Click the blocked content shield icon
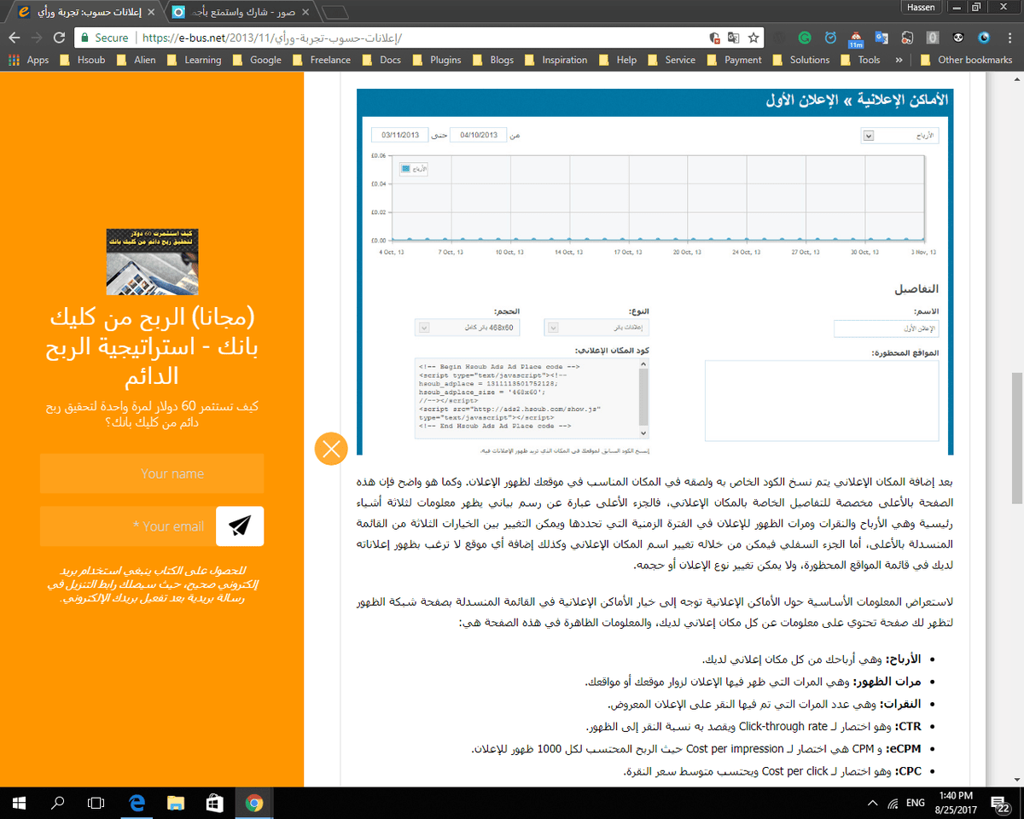The height and width of the screenshot is (819, 1024). [x=714, y=38]
